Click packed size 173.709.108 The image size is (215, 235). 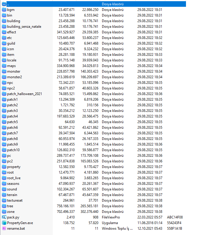[89, 156]
